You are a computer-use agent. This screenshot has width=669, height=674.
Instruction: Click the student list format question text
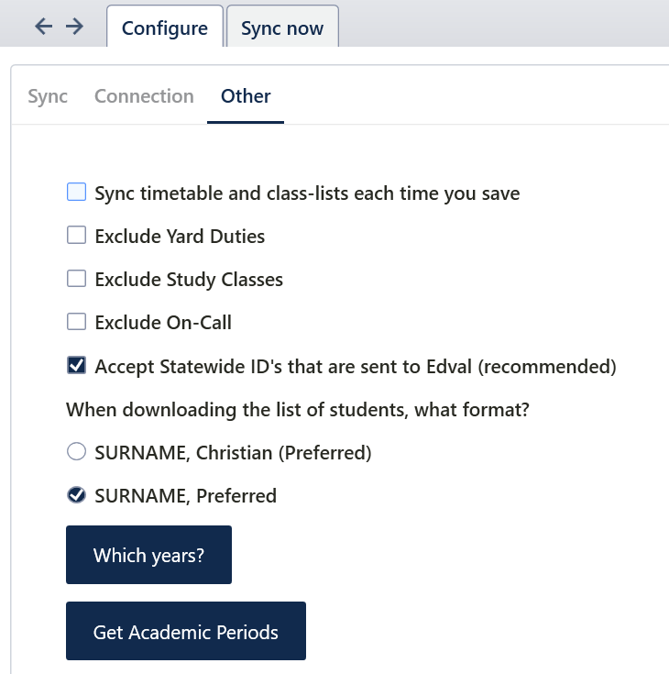[298, 409]
